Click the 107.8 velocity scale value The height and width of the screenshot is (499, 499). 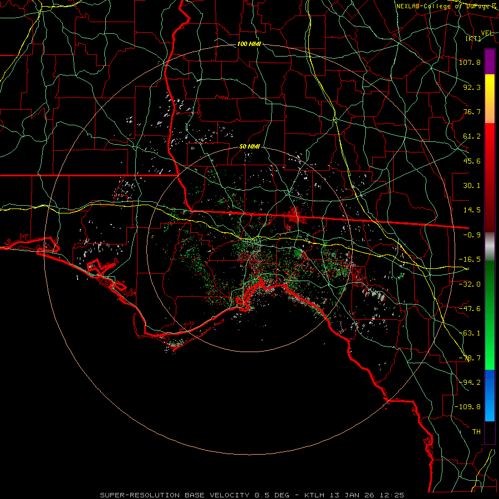point(470,62)
